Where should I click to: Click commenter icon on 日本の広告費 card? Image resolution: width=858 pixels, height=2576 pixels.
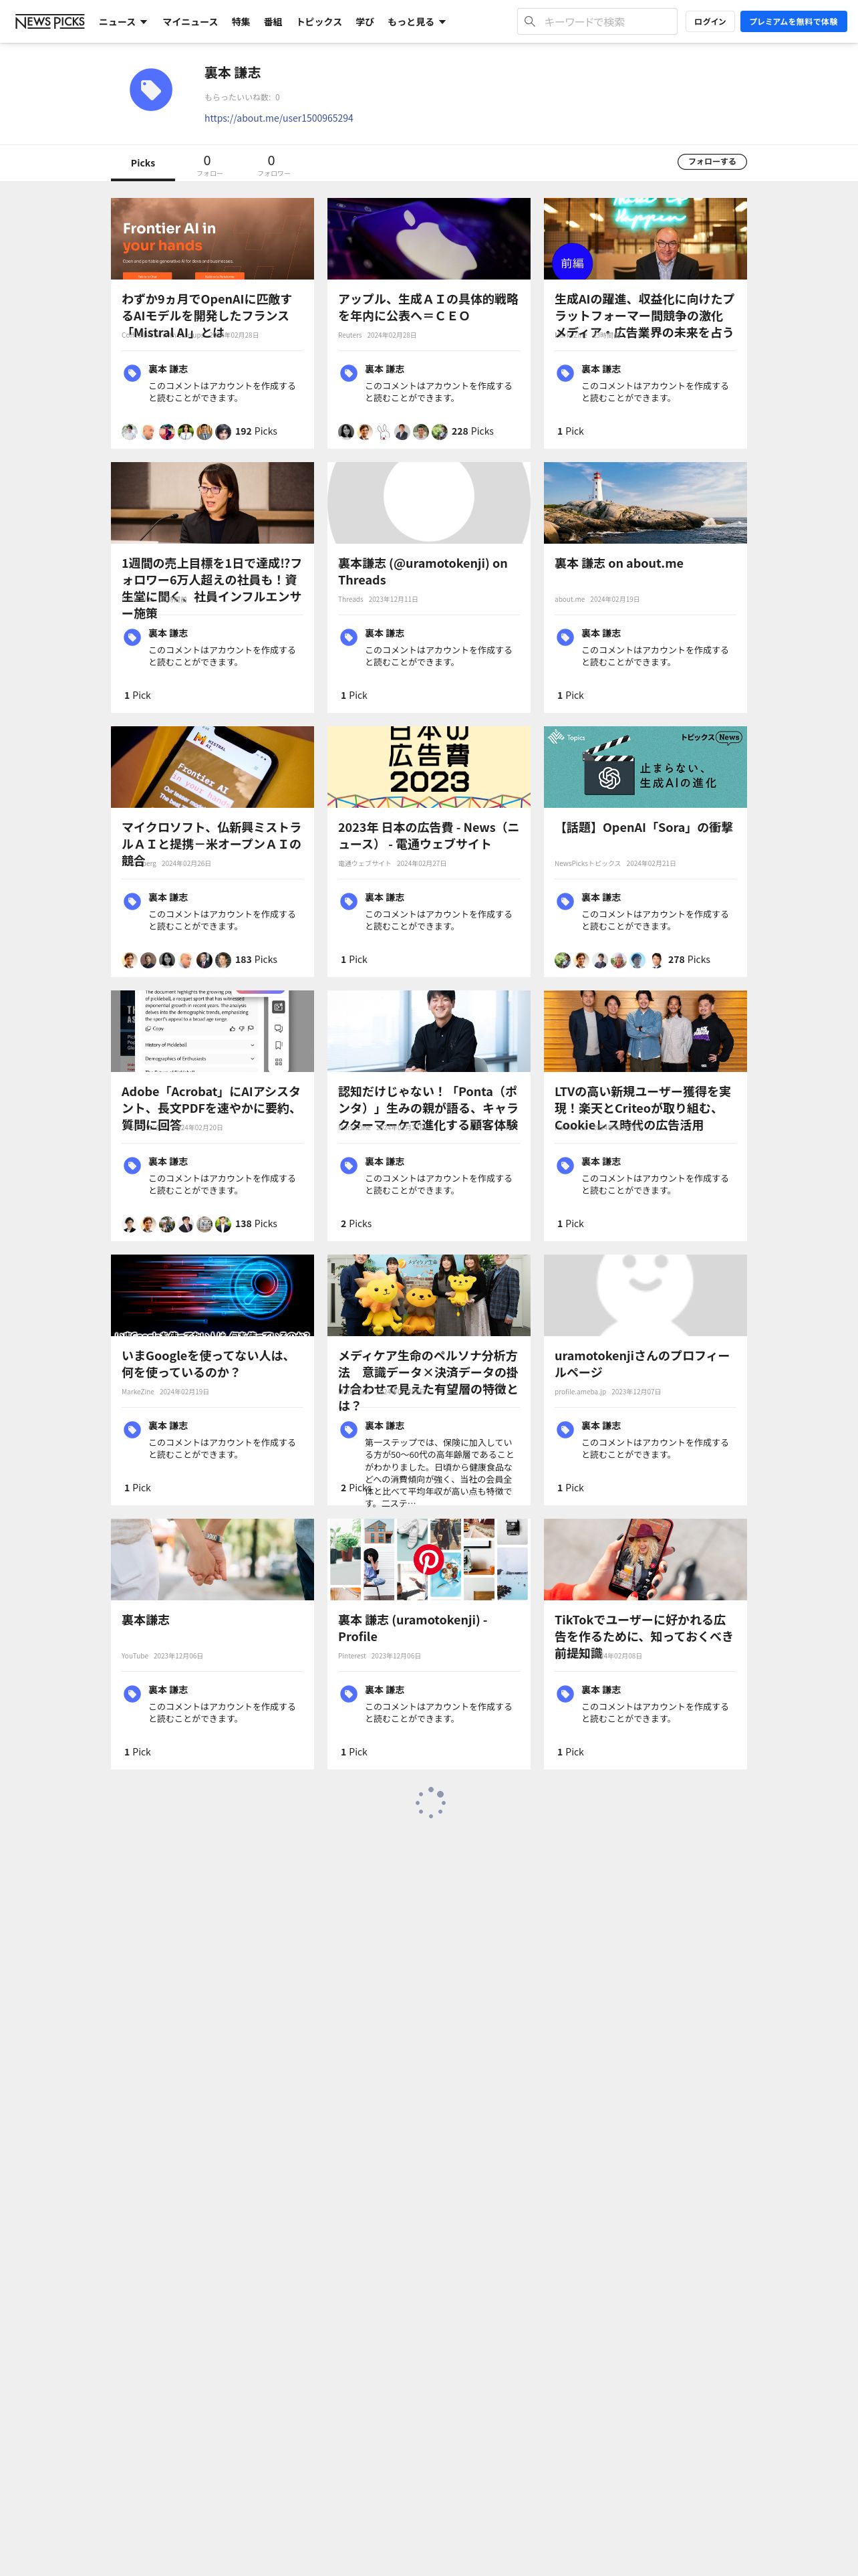(349, 901)
